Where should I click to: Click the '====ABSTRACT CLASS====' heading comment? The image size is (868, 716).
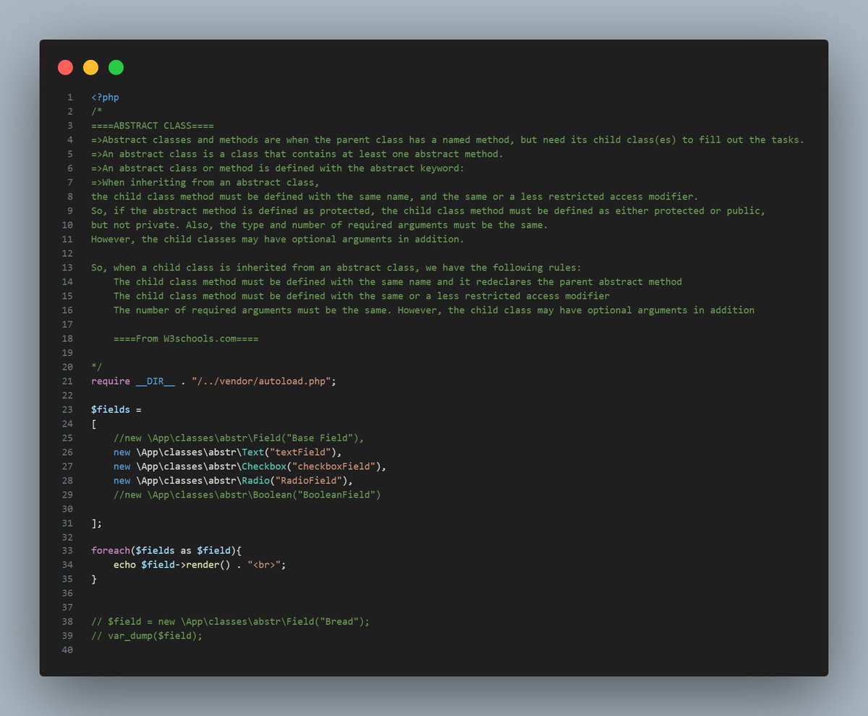click(153, 125)
